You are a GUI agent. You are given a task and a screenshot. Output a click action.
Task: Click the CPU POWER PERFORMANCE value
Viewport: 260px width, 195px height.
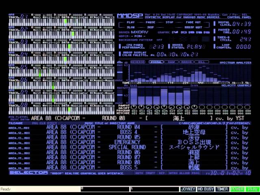tap(157, 47)
